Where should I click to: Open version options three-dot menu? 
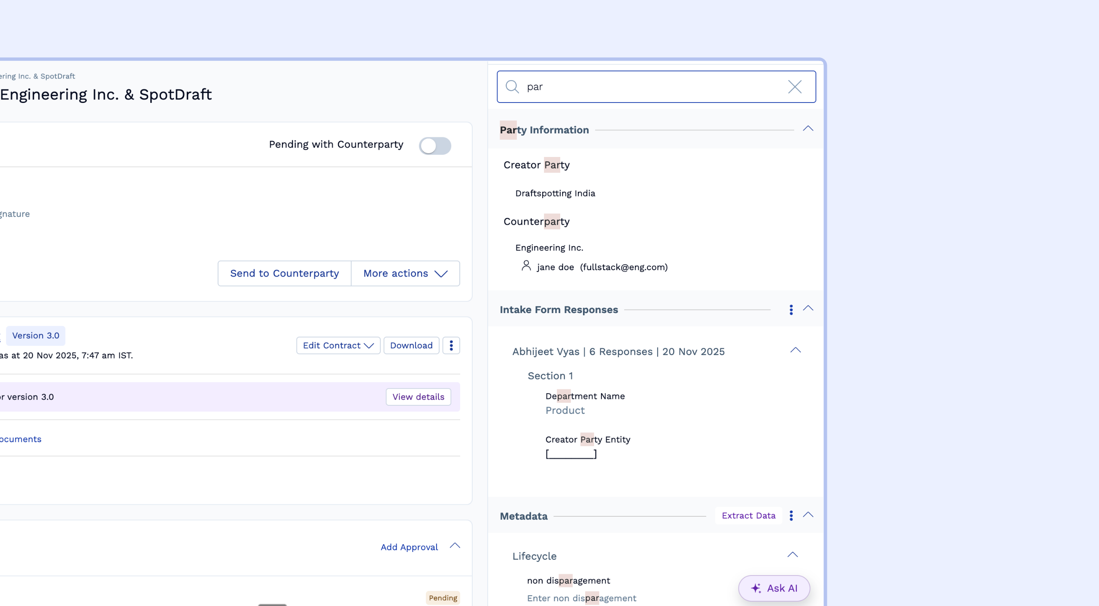coord(451,346)
